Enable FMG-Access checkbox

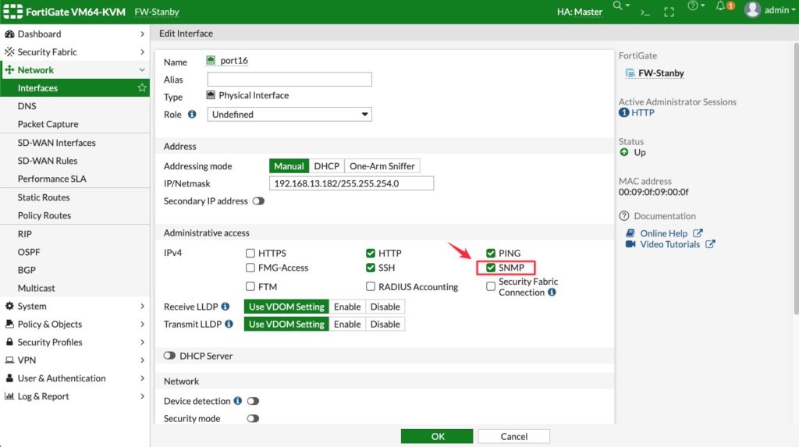pos(250,268)
